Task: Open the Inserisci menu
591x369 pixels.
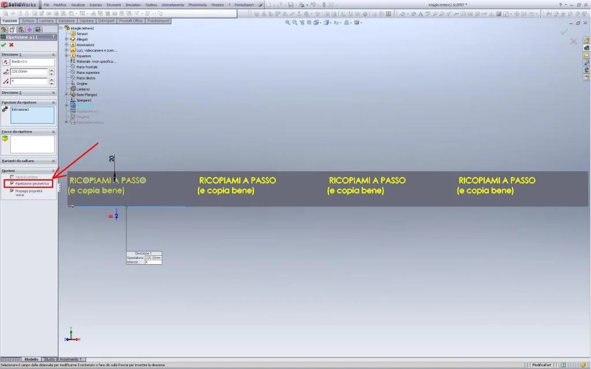Action: [x=95, y=5]
